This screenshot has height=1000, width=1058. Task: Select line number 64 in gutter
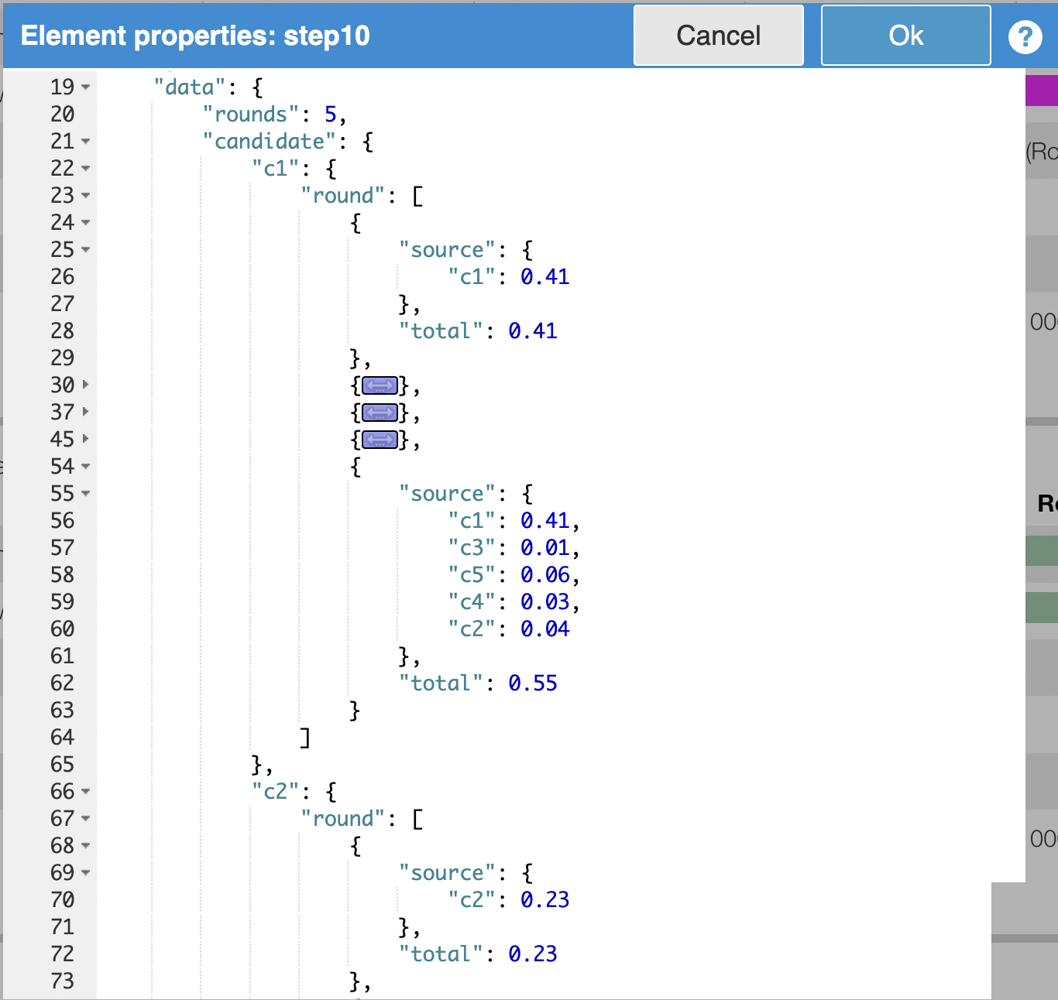click(62, 738)
